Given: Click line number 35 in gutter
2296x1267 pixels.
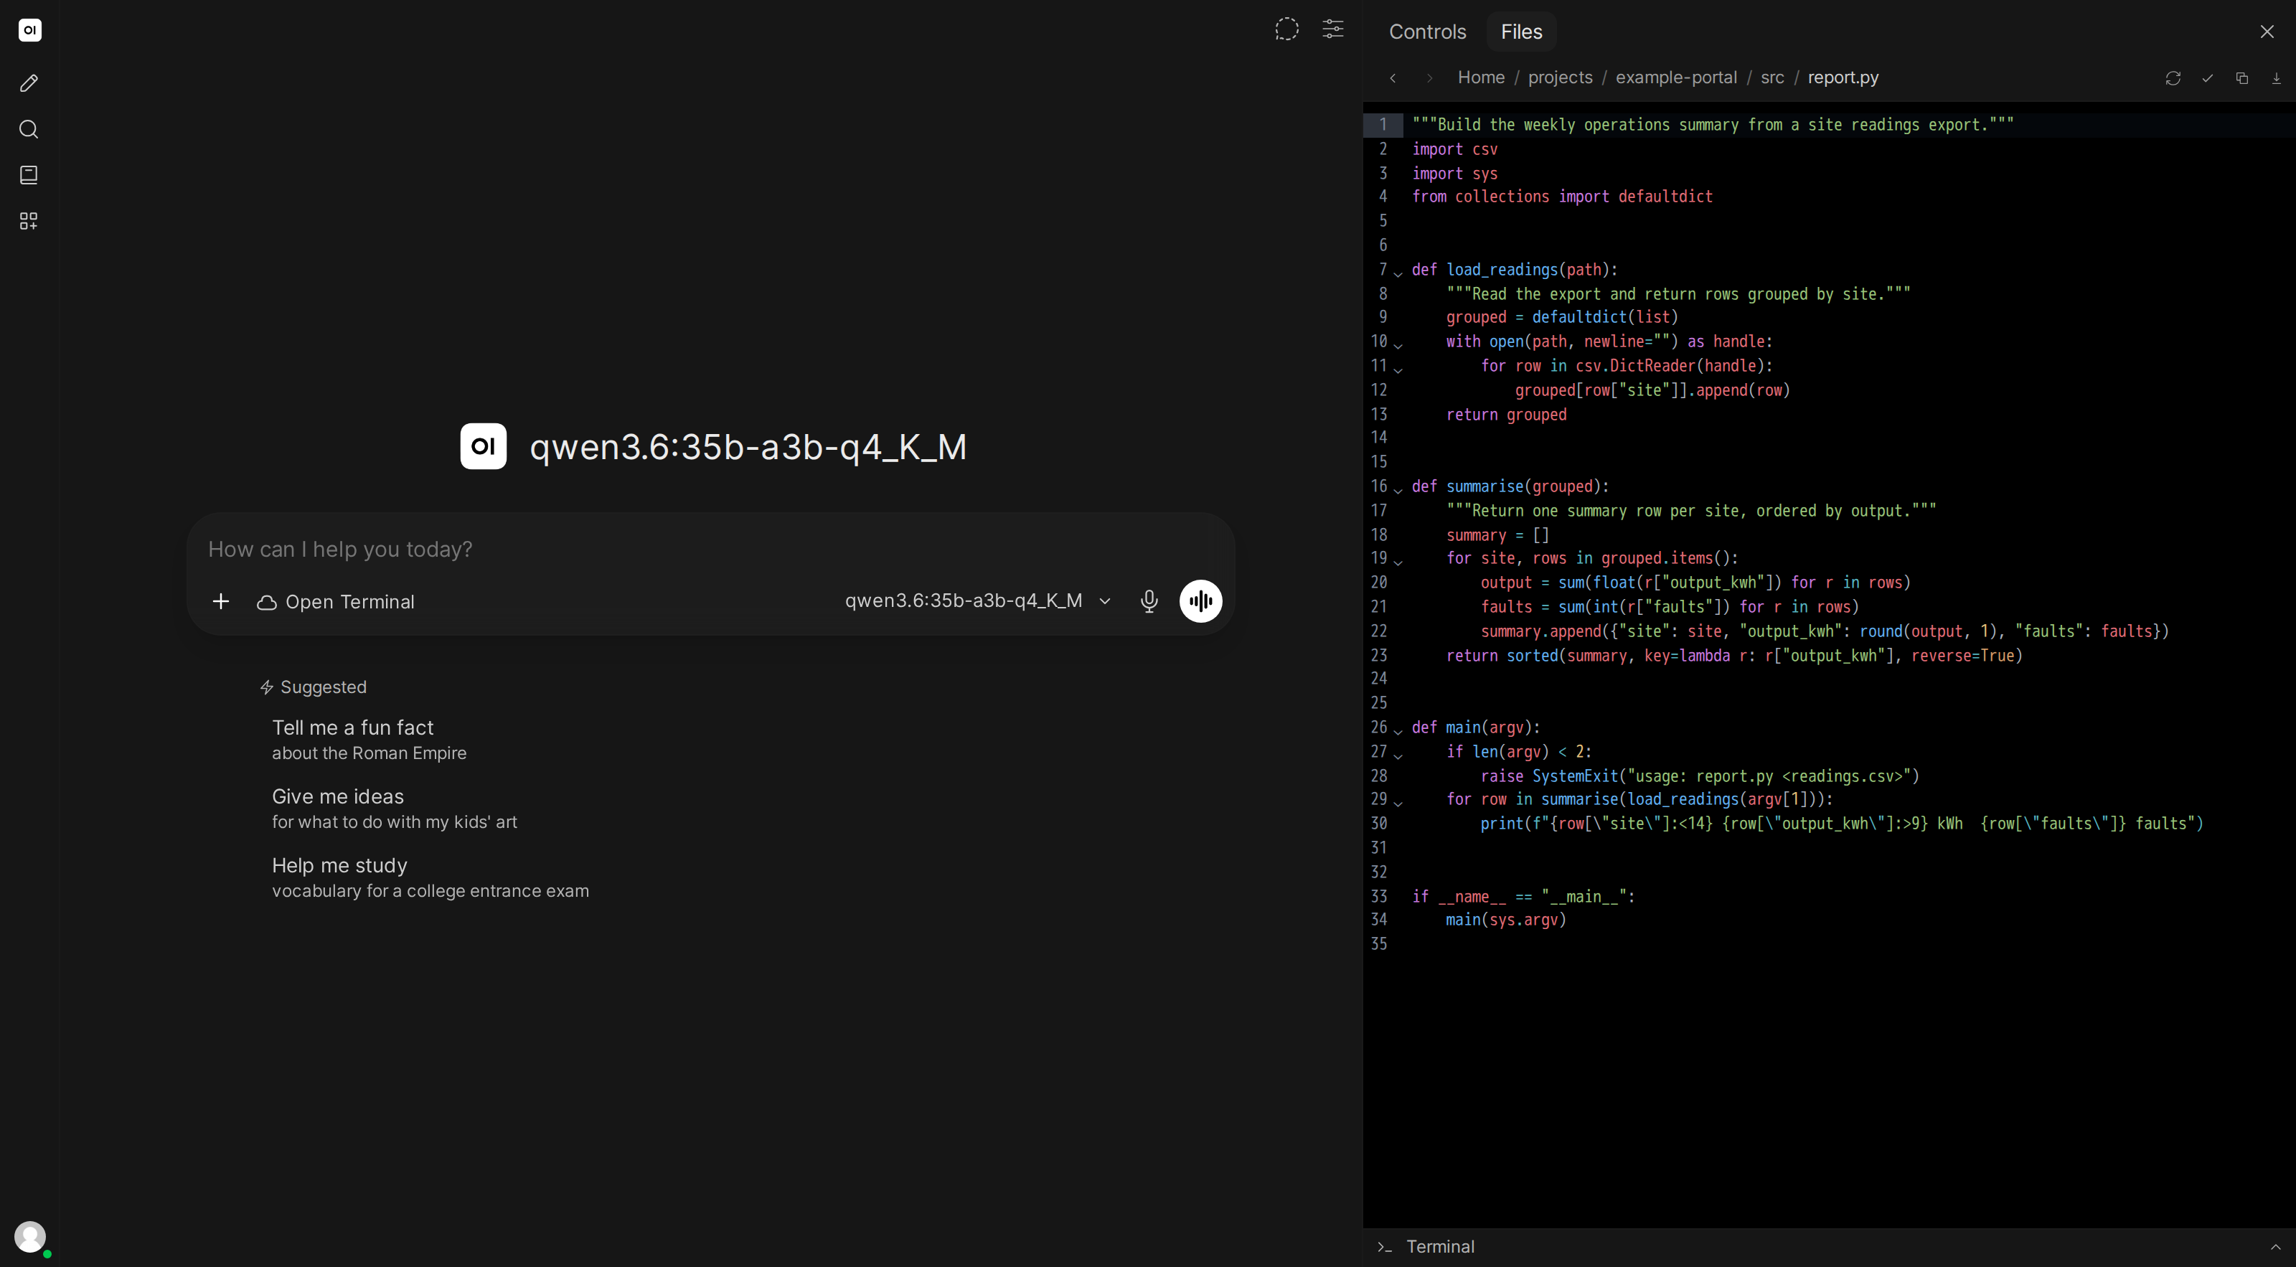Looking at the screenshot, I should [x=1379, y=943].
